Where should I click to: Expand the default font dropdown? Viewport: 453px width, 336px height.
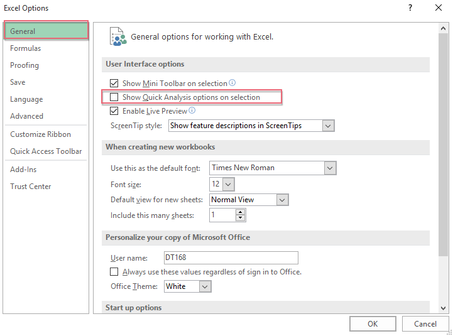coord(330,168)
